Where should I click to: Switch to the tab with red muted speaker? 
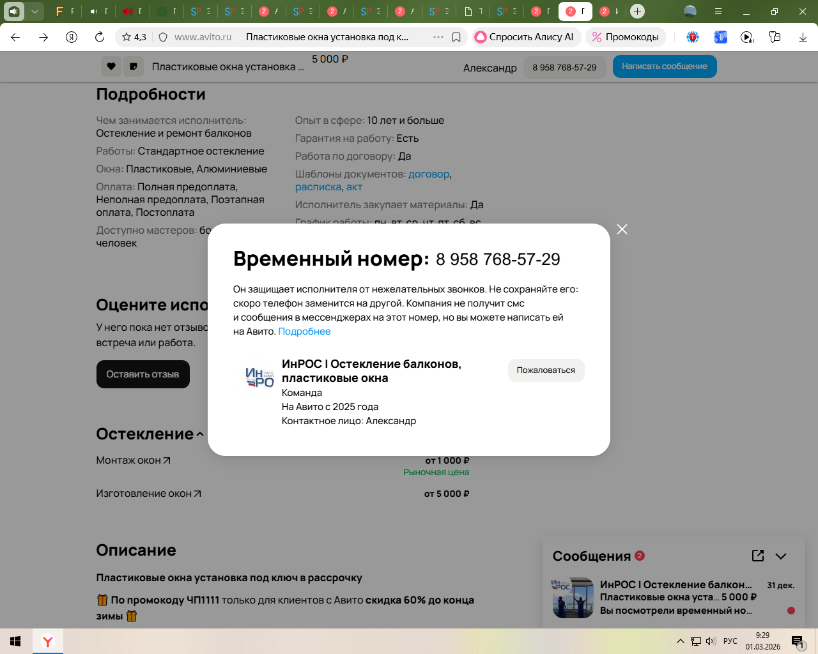point(133,11)
